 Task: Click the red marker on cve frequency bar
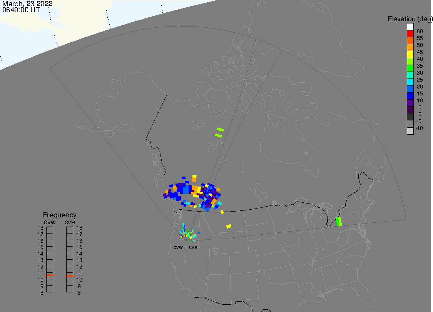click(70, 276)
